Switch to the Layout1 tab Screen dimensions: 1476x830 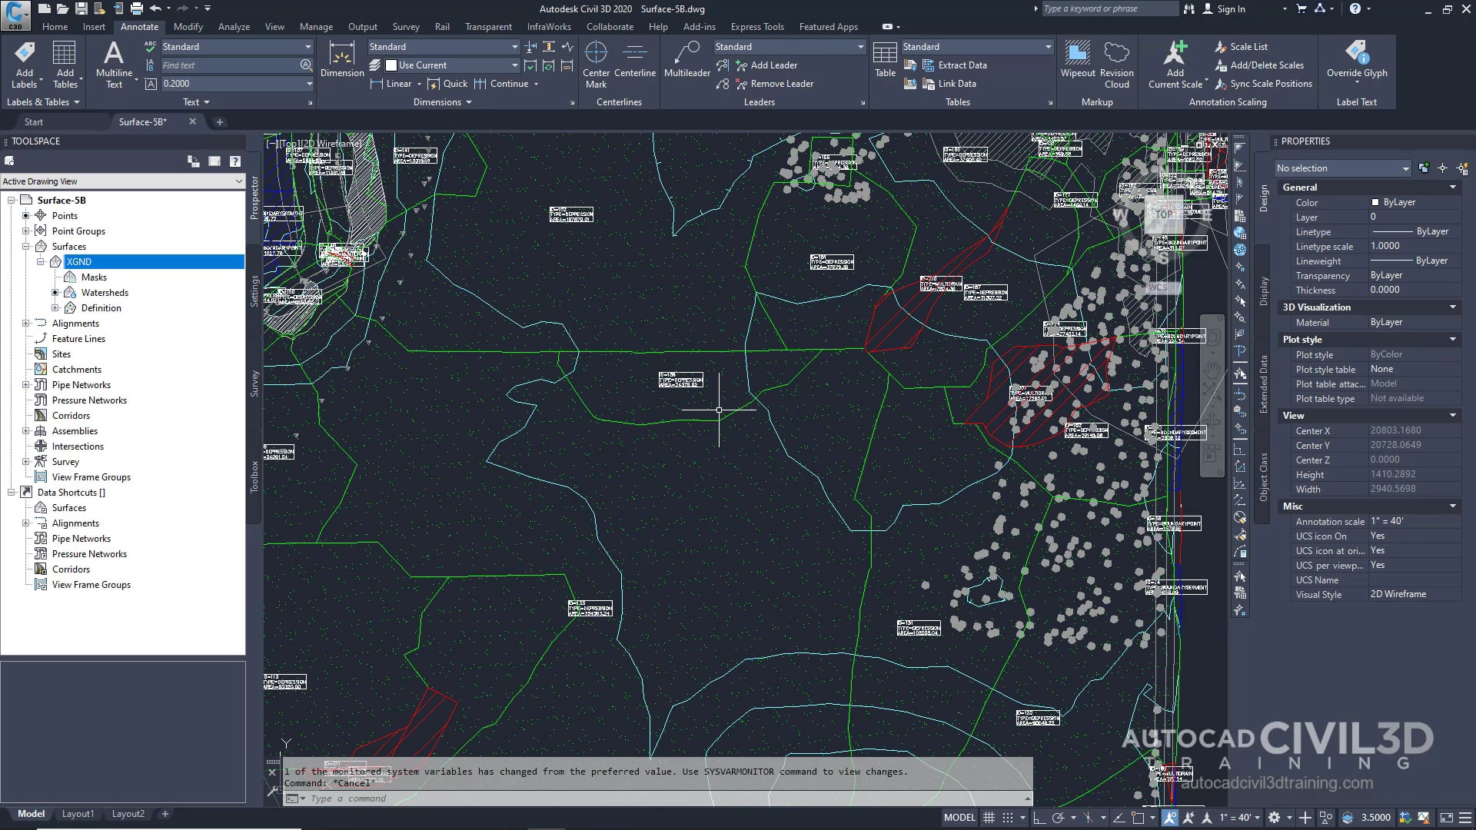[x=78, y=814]
